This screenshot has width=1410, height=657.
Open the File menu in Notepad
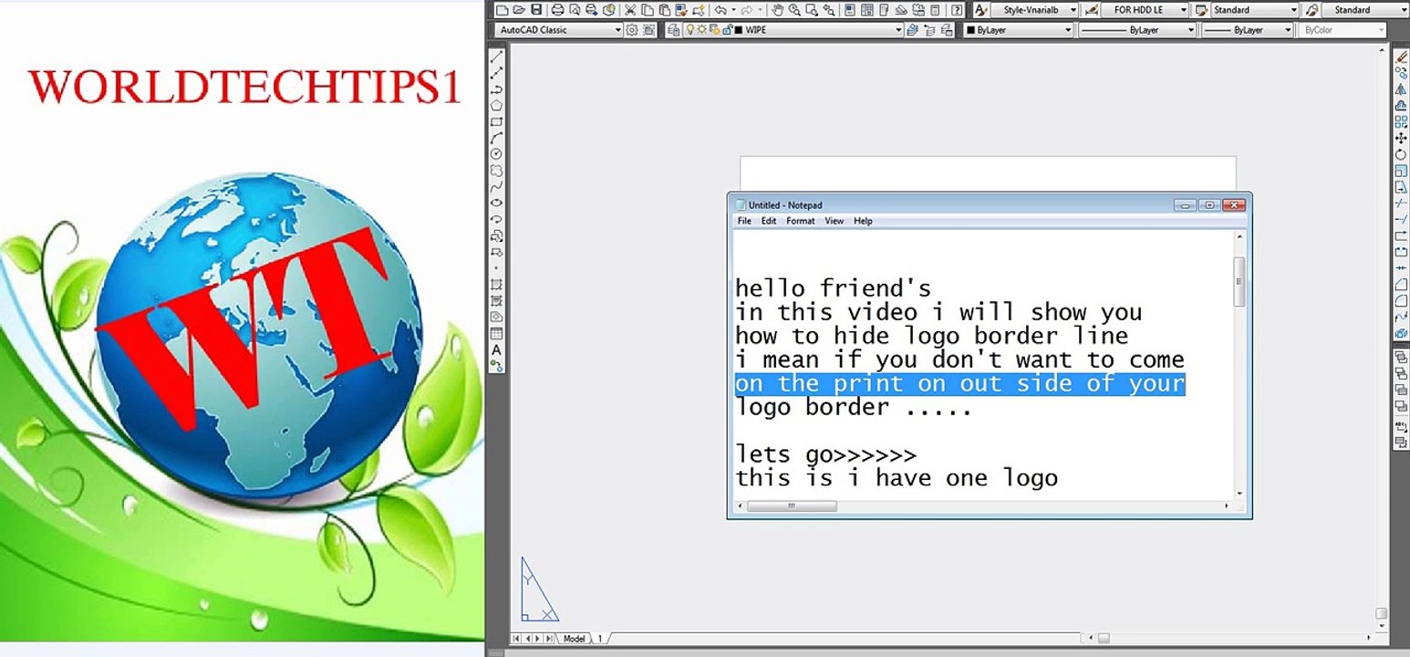pyautogui.click(x=744, y=221)
